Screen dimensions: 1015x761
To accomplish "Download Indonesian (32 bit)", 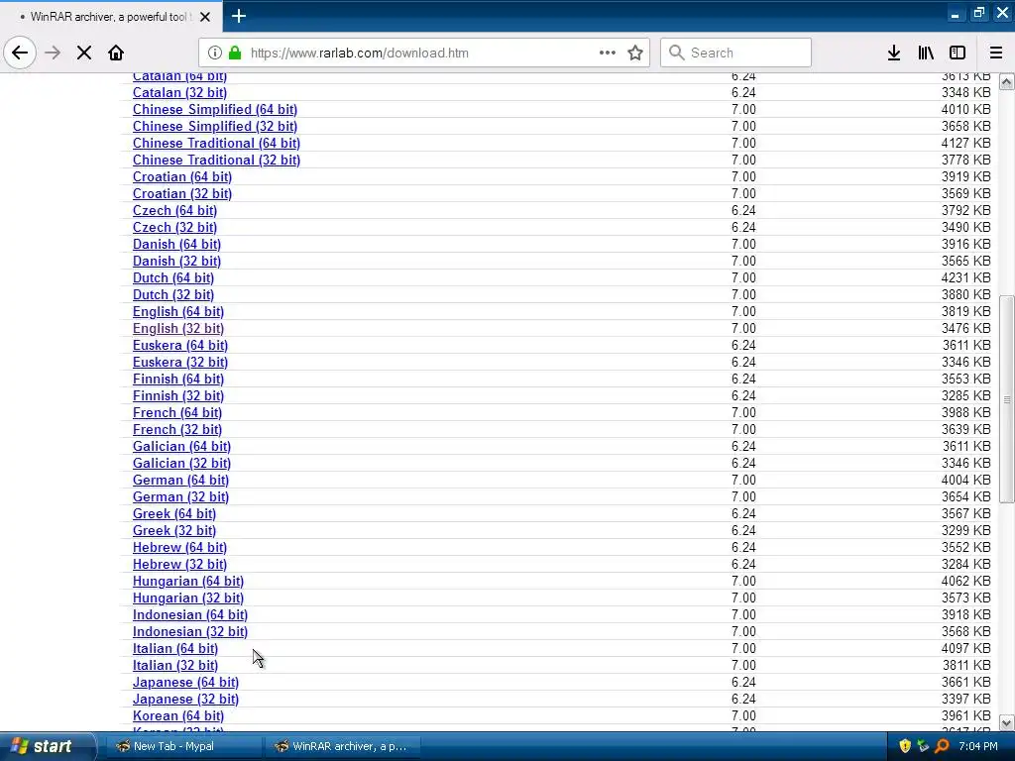I will [190, 631].
